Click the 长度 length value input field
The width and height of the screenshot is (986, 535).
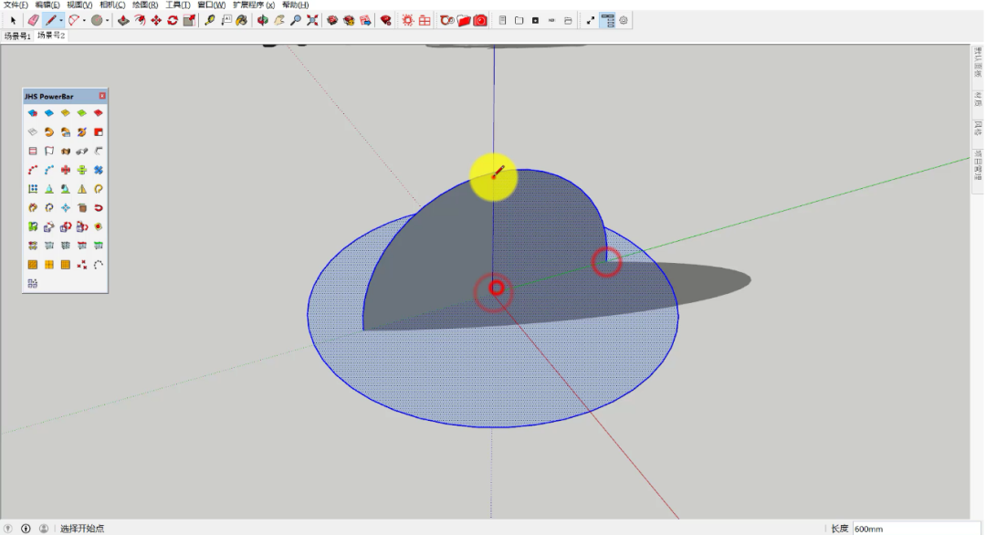click(x=917, y=530)
